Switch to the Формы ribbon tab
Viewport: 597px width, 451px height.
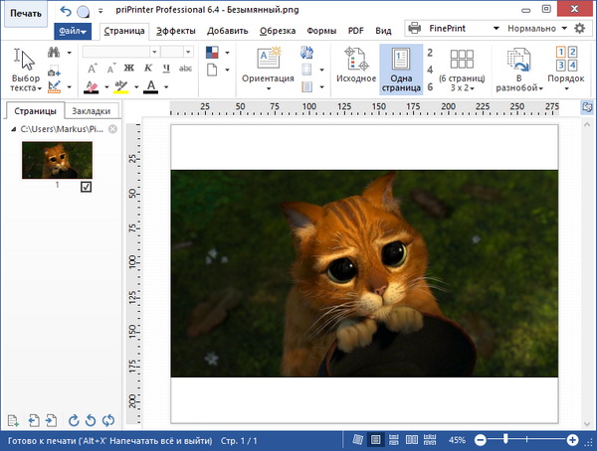pos(321,31)
